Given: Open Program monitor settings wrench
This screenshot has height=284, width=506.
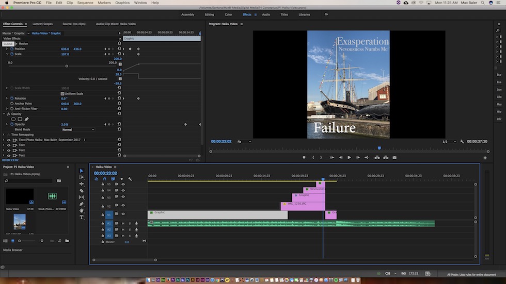Looking at the screenshot, I should click(x=462, y=141).
